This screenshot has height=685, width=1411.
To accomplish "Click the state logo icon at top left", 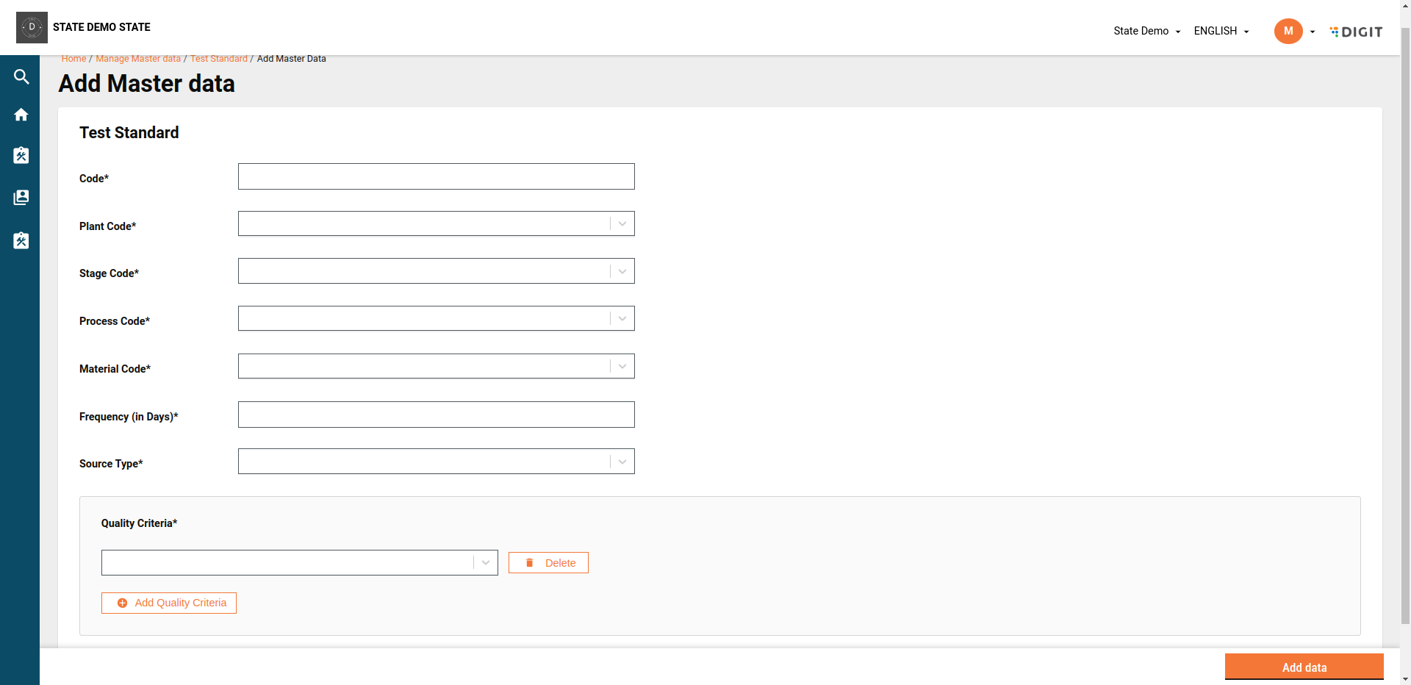I will click(32, 27).
